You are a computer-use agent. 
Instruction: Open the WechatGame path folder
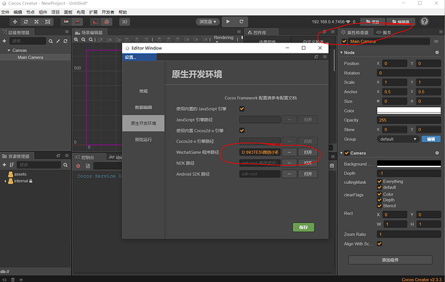[308, 152]
